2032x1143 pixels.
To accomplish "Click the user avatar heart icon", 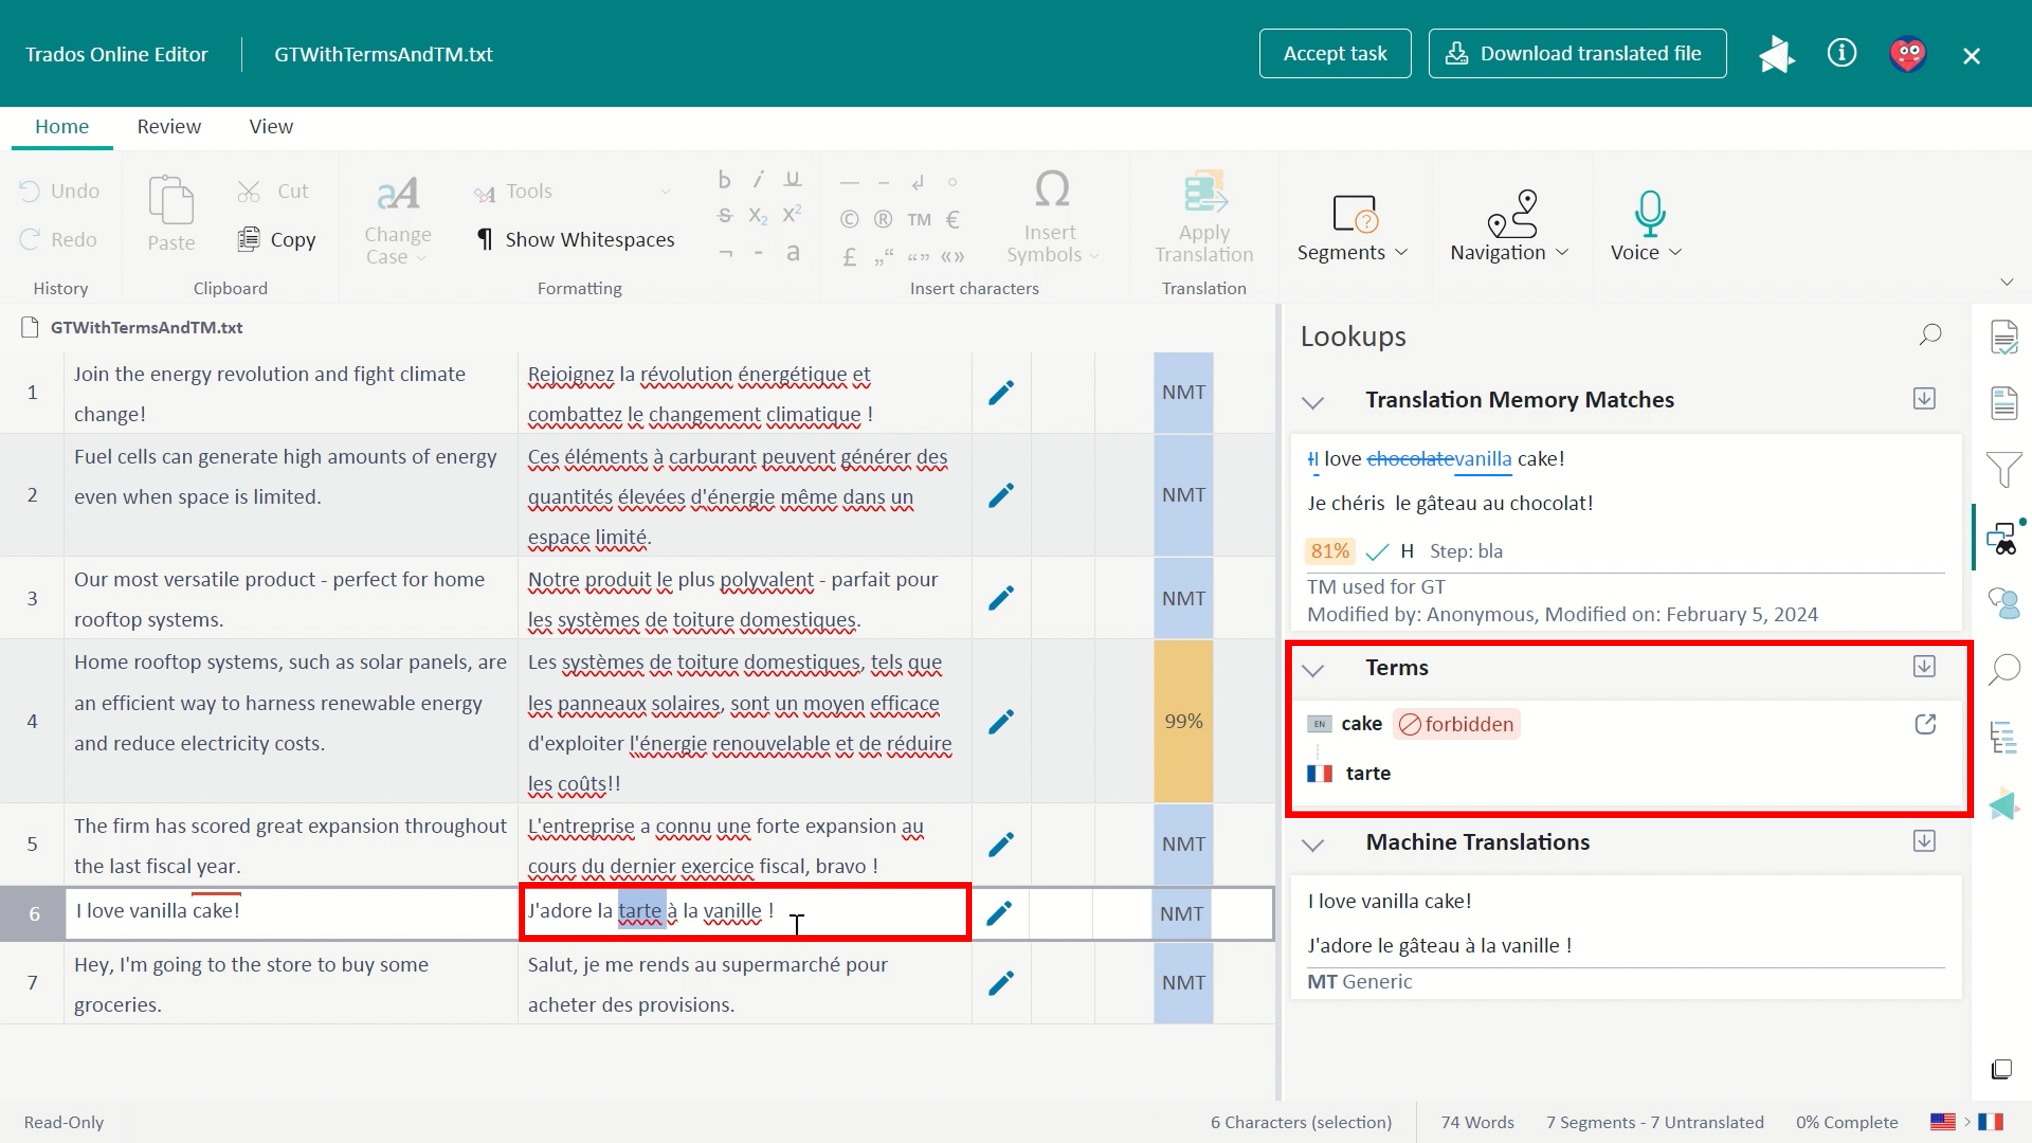I will [x=1907, y=54].
